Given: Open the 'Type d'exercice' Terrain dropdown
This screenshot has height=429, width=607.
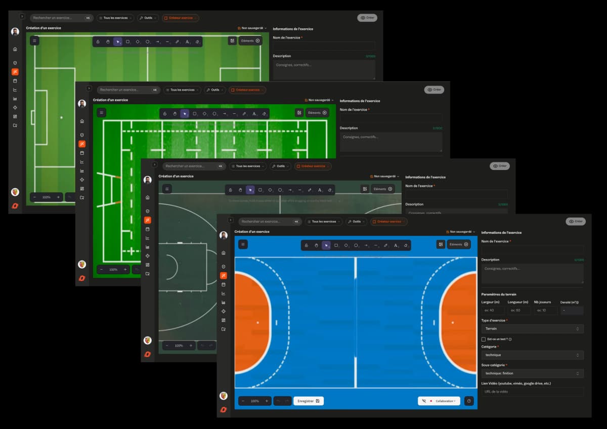Looking at the screenshot, I should [x=532, y=329].
